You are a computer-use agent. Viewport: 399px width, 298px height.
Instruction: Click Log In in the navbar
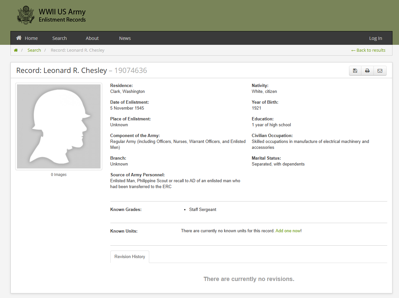pos(375,38)
